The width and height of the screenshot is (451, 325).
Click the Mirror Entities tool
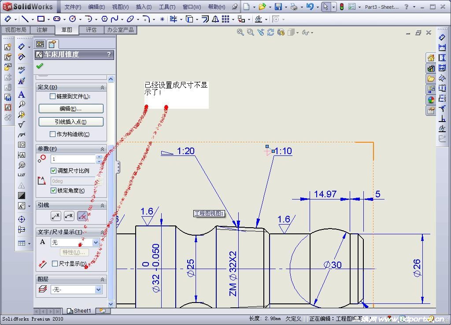point(215,19)
